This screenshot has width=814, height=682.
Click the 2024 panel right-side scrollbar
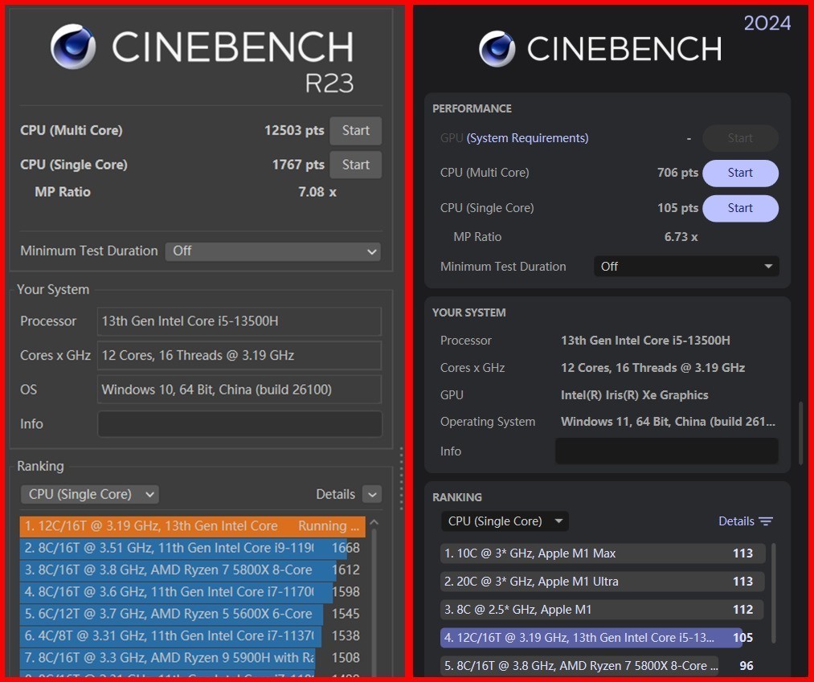(801, 433)
